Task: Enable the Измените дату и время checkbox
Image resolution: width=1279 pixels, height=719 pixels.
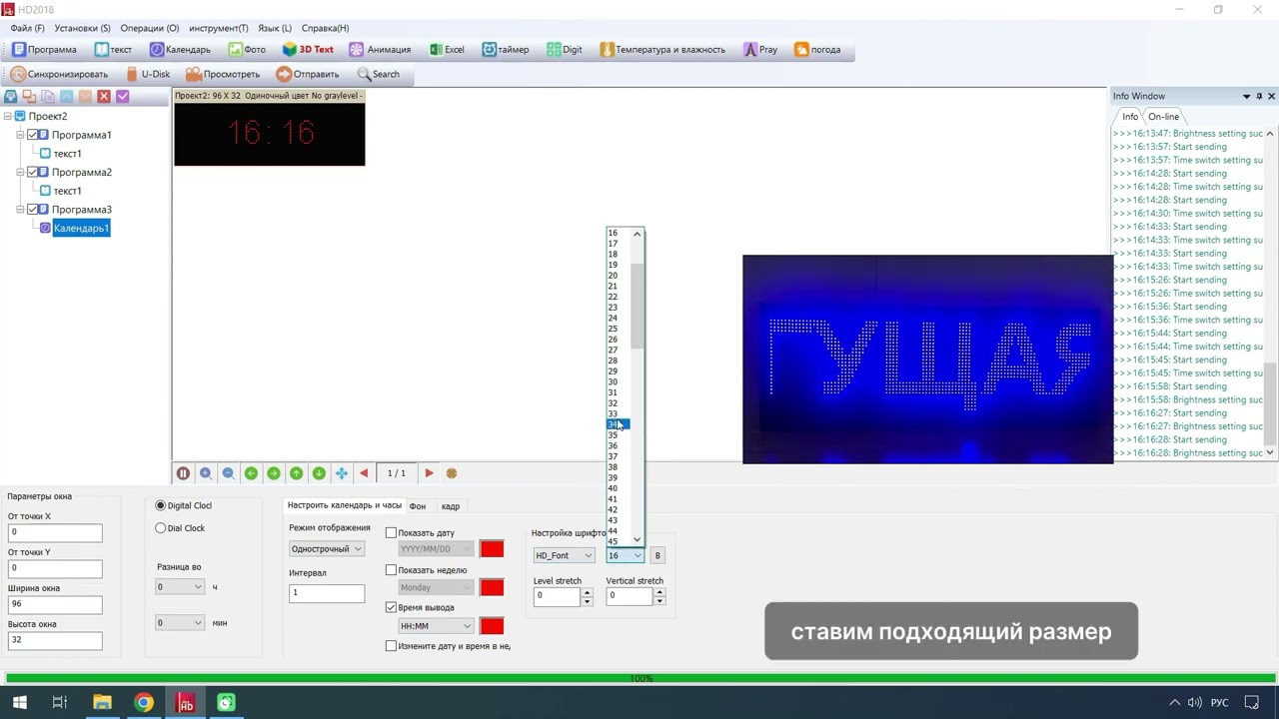Action: click(x=391, y=646)
